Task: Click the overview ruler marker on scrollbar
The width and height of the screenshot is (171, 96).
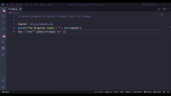Action: 170,27
